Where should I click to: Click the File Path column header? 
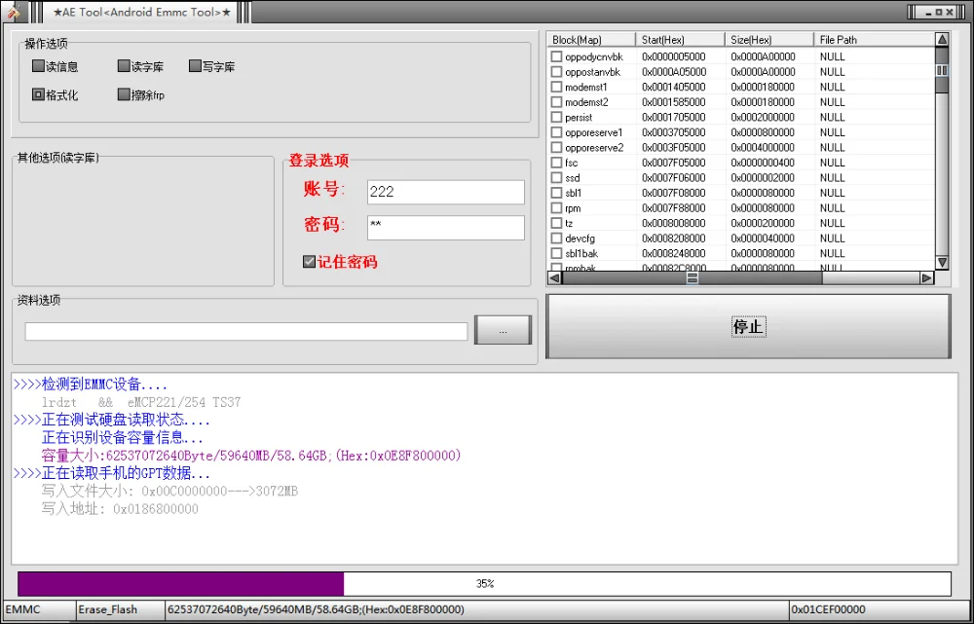pyautogui.click(x=874, y=40)
